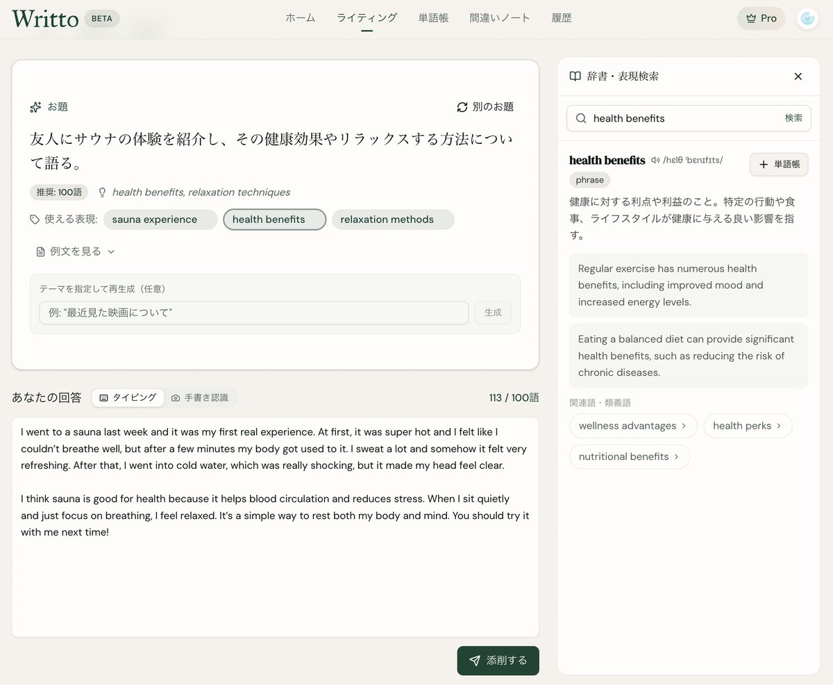Click the book icon in the dictionary panel header

(575, 76)
